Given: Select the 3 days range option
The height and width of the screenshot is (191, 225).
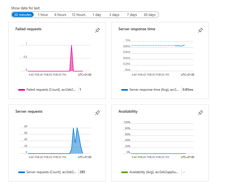Looking at the screenshot, I should click(114, 15).
